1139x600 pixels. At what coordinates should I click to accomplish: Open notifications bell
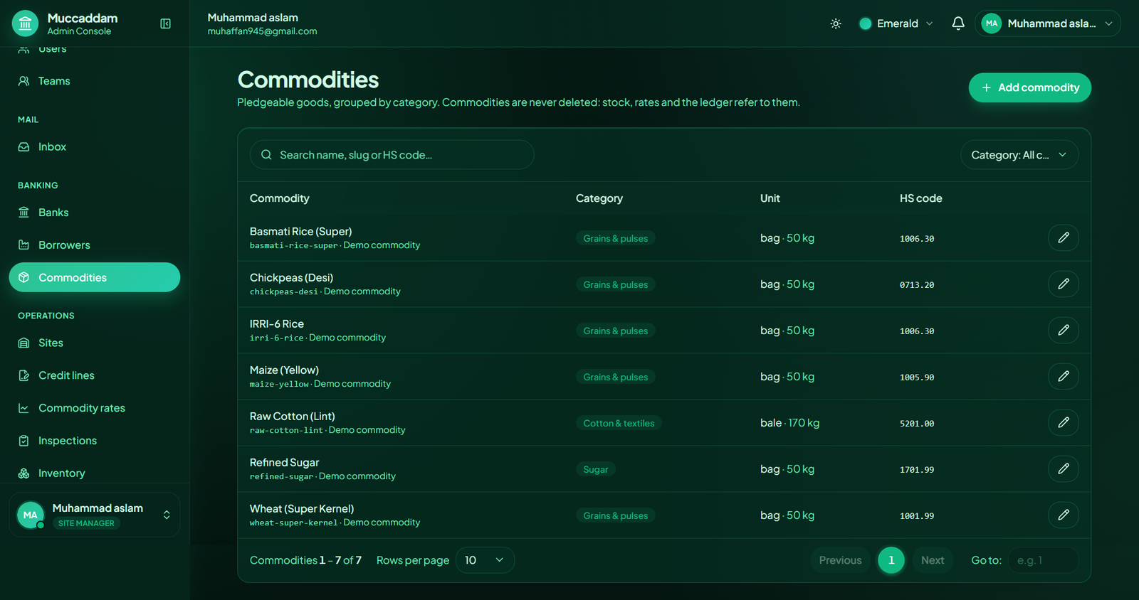958,23
